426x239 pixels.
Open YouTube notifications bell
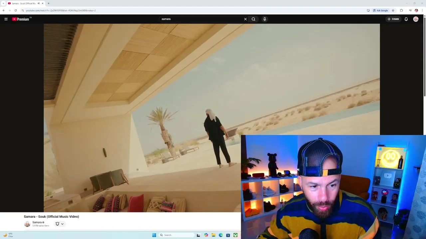(x=406, y=19)
